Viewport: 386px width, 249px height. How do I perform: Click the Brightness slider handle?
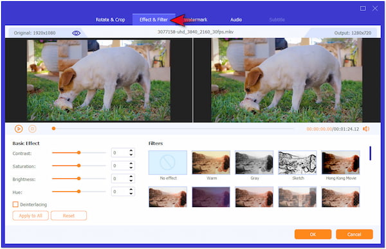[x=78, y=179]
